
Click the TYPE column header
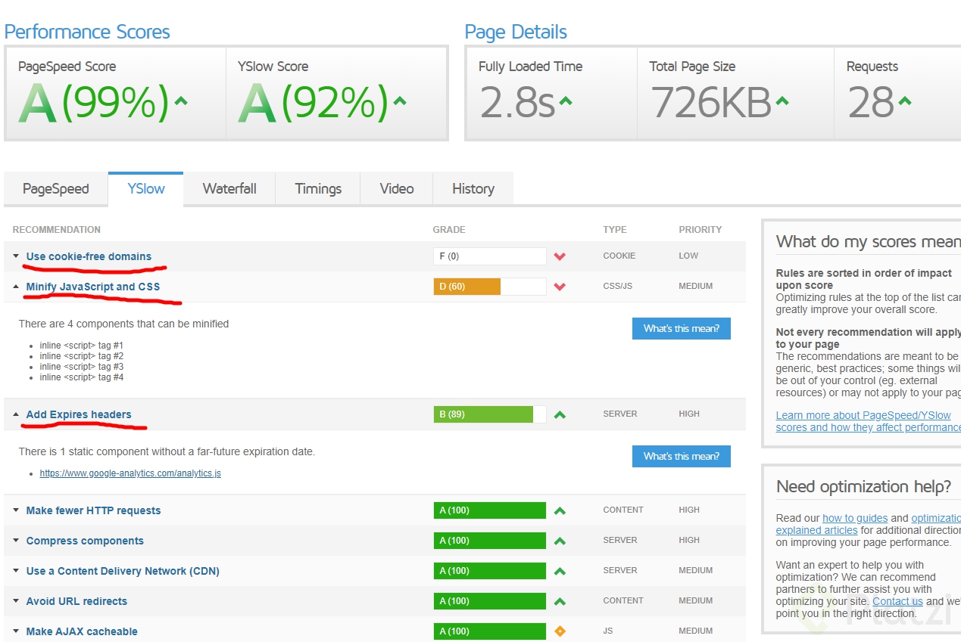point(615,230)
